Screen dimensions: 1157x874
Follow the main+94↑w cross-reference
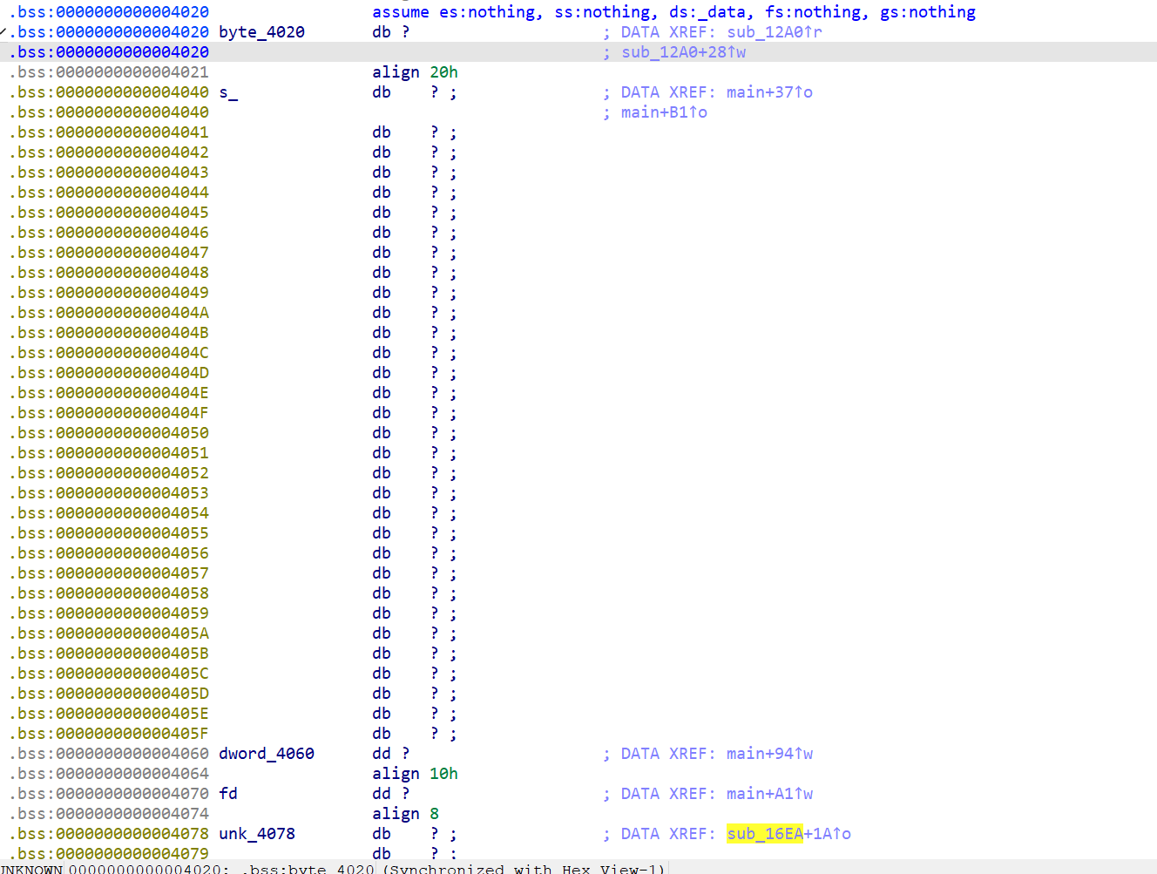pos(769,754)
